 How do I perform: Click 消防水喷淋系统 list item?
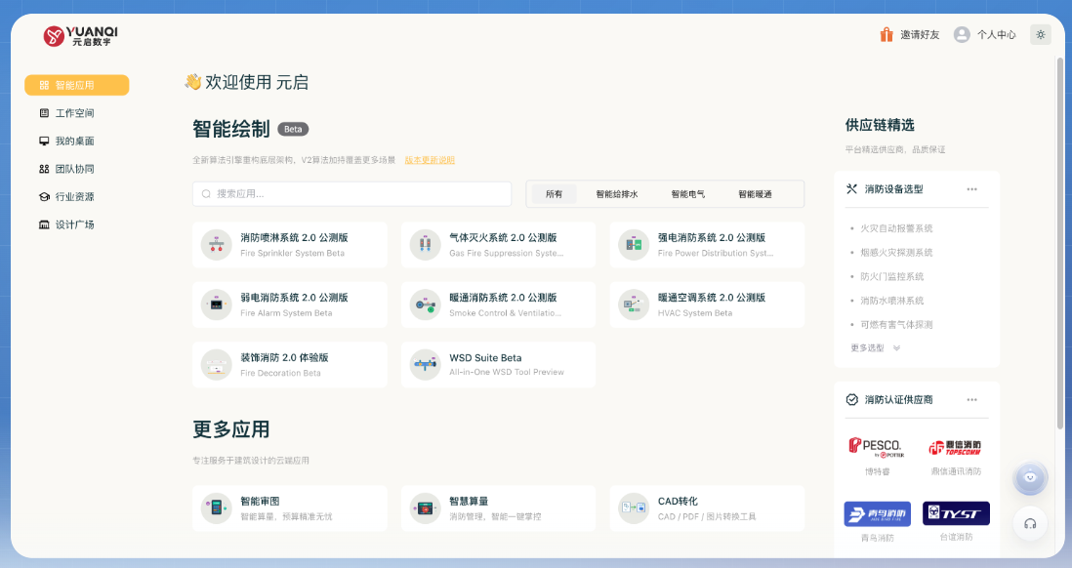tap(891, 300)
